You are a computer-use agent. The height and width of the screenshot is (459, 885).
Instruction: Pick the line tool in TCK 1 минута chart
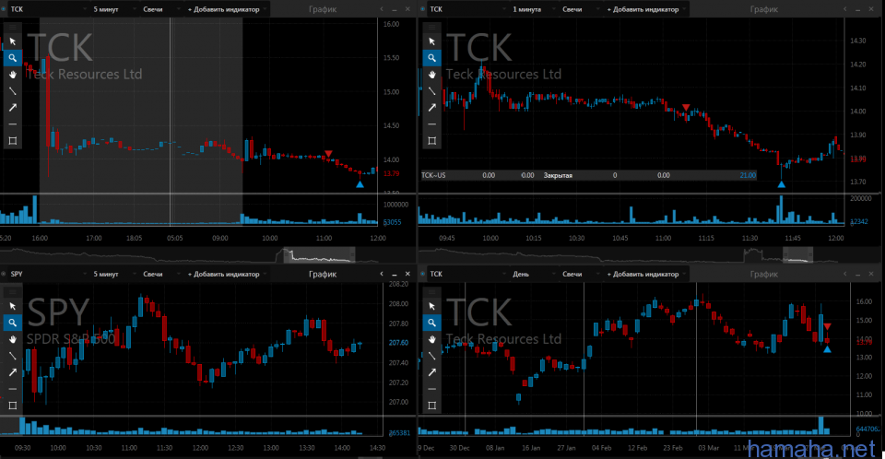[431, 91]
